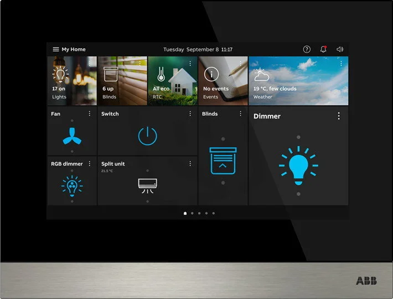
Task: Open the Switch tile three-dot menu
Action: click(190, 114)
